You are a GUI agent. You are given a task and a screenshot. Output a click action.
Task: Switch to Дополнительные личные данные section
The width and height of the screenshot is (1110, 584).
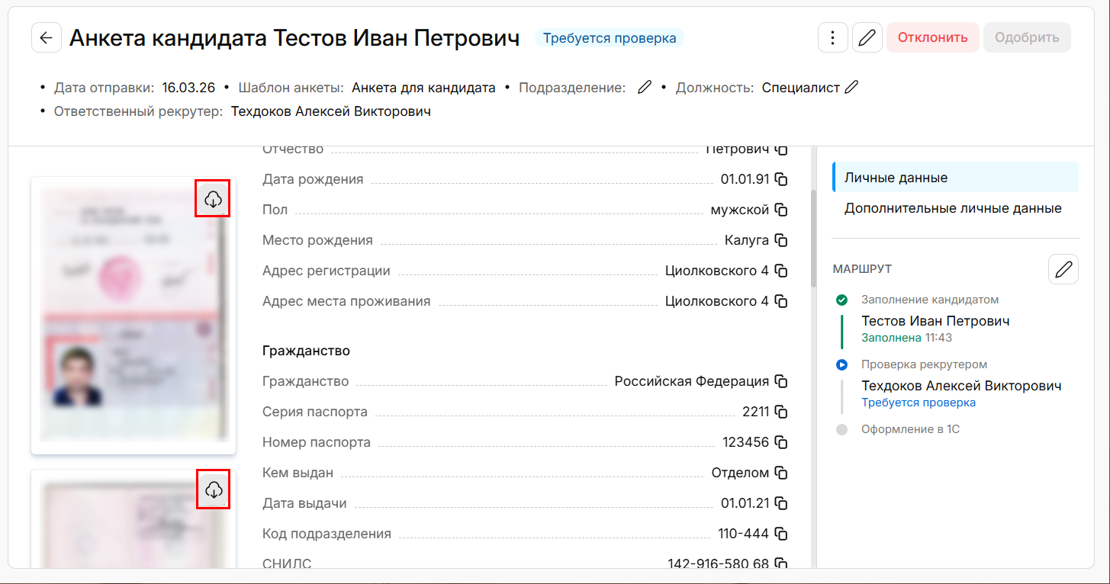[953, 208]
